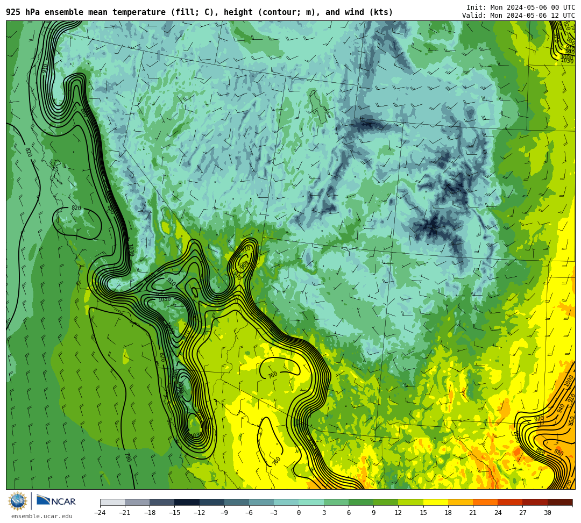Click the 'Valid: Mon 2024-05-06 12 UTC' text
Image resolution: width=581 pixels, height=523 pixels.
click(519, 16)
